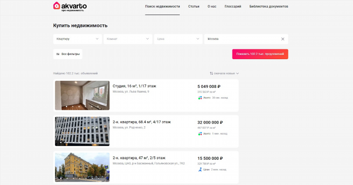Click the sort arrows icon near сначала новые
Image resolution: width=353 pixels, height=185 pixels.
[211, 73]
